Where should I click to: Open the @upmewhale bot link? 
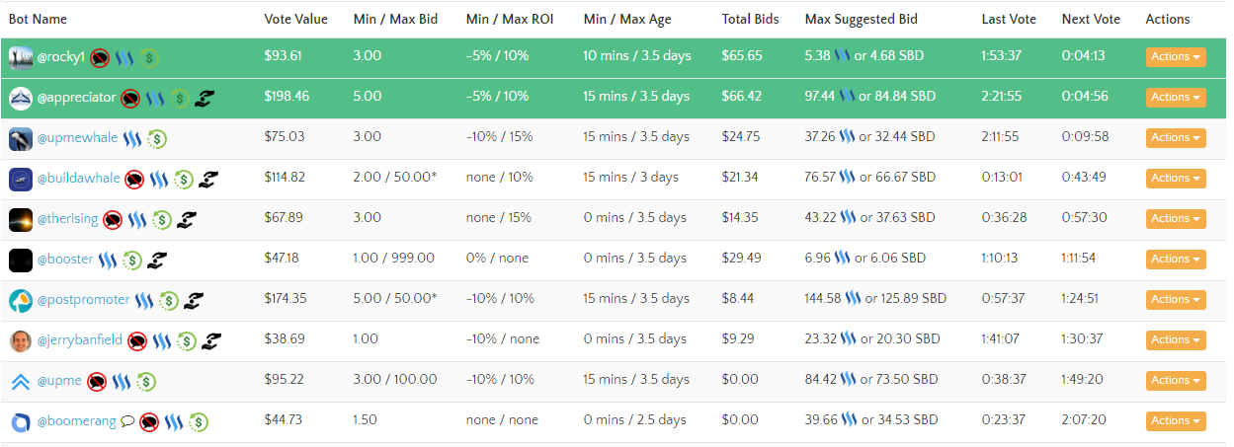pyautogui.click(x=77, y=138)
